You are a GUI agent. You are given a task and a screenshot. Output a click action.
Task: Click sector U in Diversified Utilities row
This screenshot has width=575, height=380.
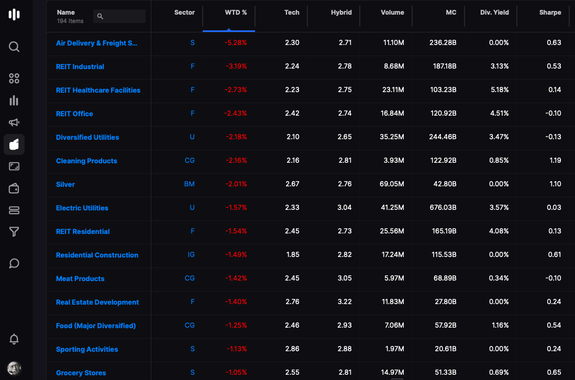pos(192,137)
